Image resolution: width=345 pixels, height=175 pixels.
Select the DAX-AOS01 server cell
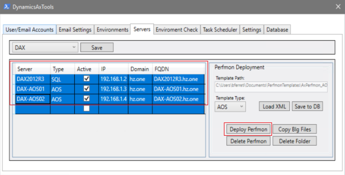click(33, 89)
